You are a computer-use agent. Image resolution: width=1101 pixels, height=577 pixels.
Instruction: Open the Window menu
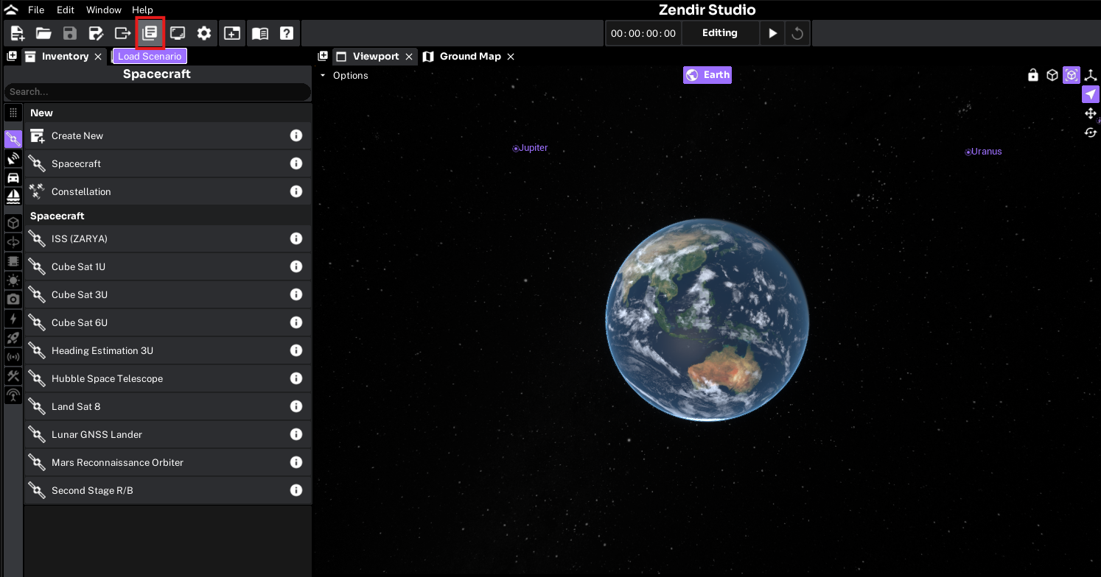pos(103,10)
